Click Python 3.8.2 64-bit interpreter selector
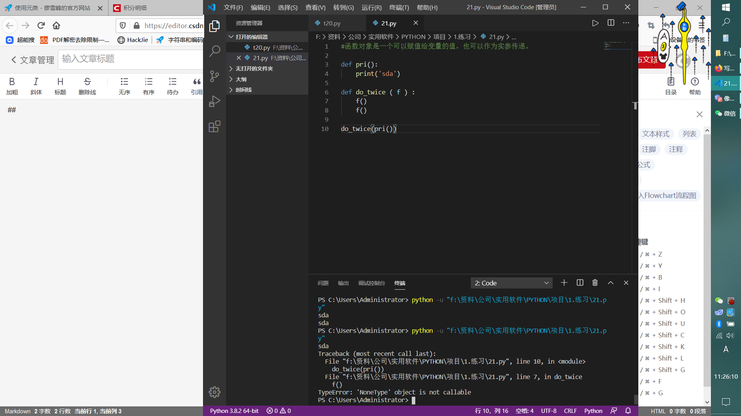This screenshot has height=416, width=741. (x=234, y=411)
